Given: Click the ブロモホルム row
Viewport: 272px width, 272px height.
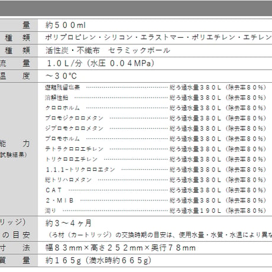Looking at the screenshot, I should 156,139.
